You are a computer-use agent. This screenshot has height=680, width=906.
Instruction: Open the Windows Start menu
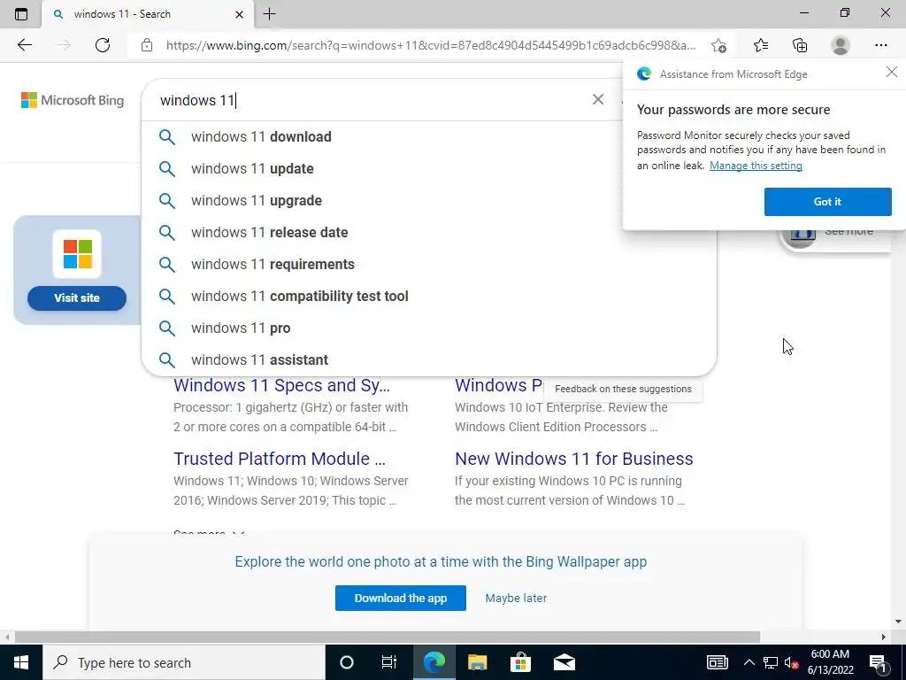pos(21,662)
